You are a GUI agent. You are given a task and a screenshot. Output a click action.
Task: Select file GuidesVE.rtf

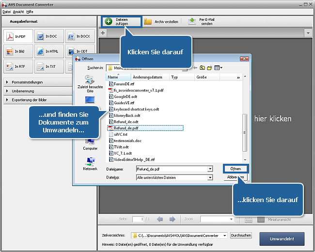coord(122,103)
